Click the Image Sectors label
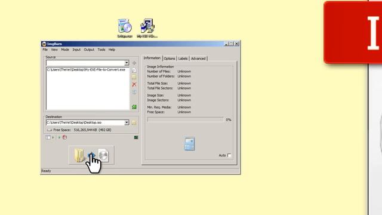The width and height of the screenshot is (382, 215). (x=158, y=100)
